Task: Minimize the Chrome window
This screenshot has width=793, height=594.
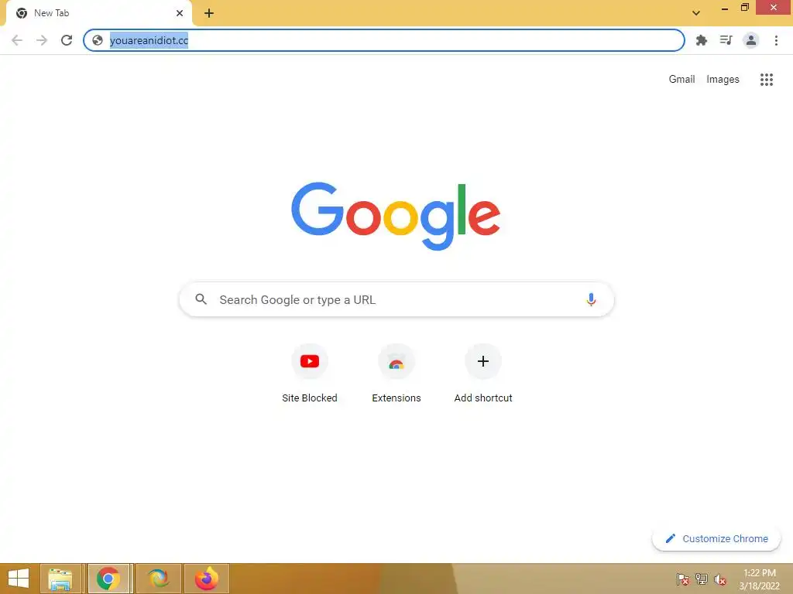Action: click(724, 8)
